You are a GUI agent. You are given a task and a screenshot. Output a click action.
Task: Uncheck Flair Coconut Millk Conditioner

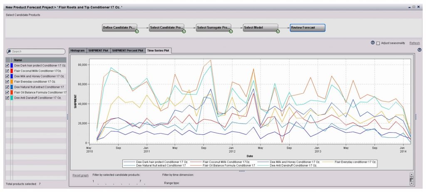[x=7, y=71]
